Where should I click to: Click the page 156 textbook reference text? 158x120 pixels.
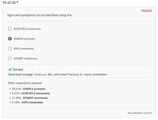click(x=57, y=75)
